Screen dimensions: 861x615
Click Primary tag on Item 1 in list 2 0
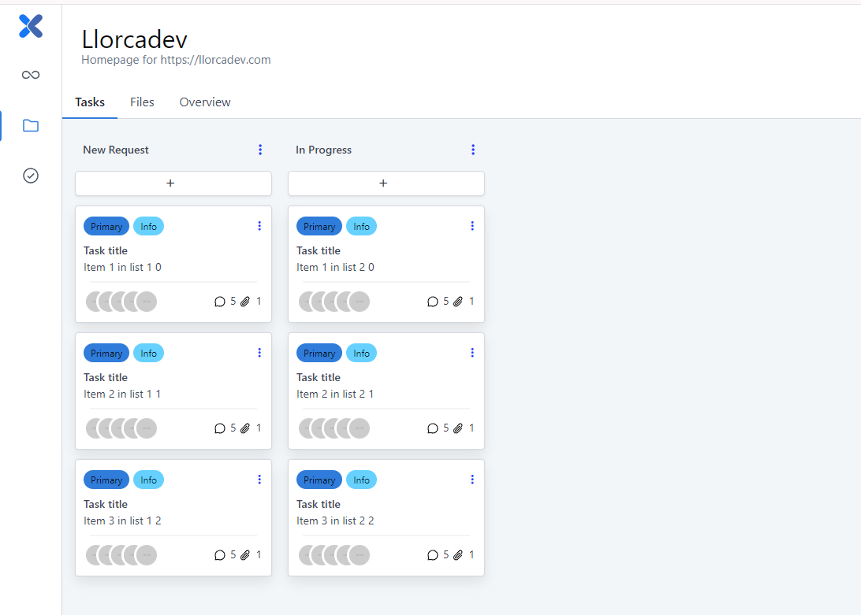tap(319, 227)
